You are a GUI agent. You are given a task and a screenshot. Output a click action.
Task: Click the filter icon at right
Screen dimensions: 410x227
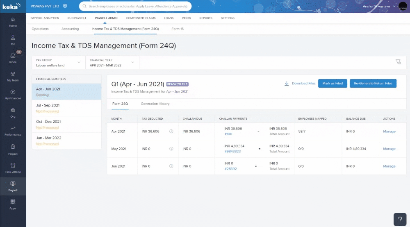point(398,62)
